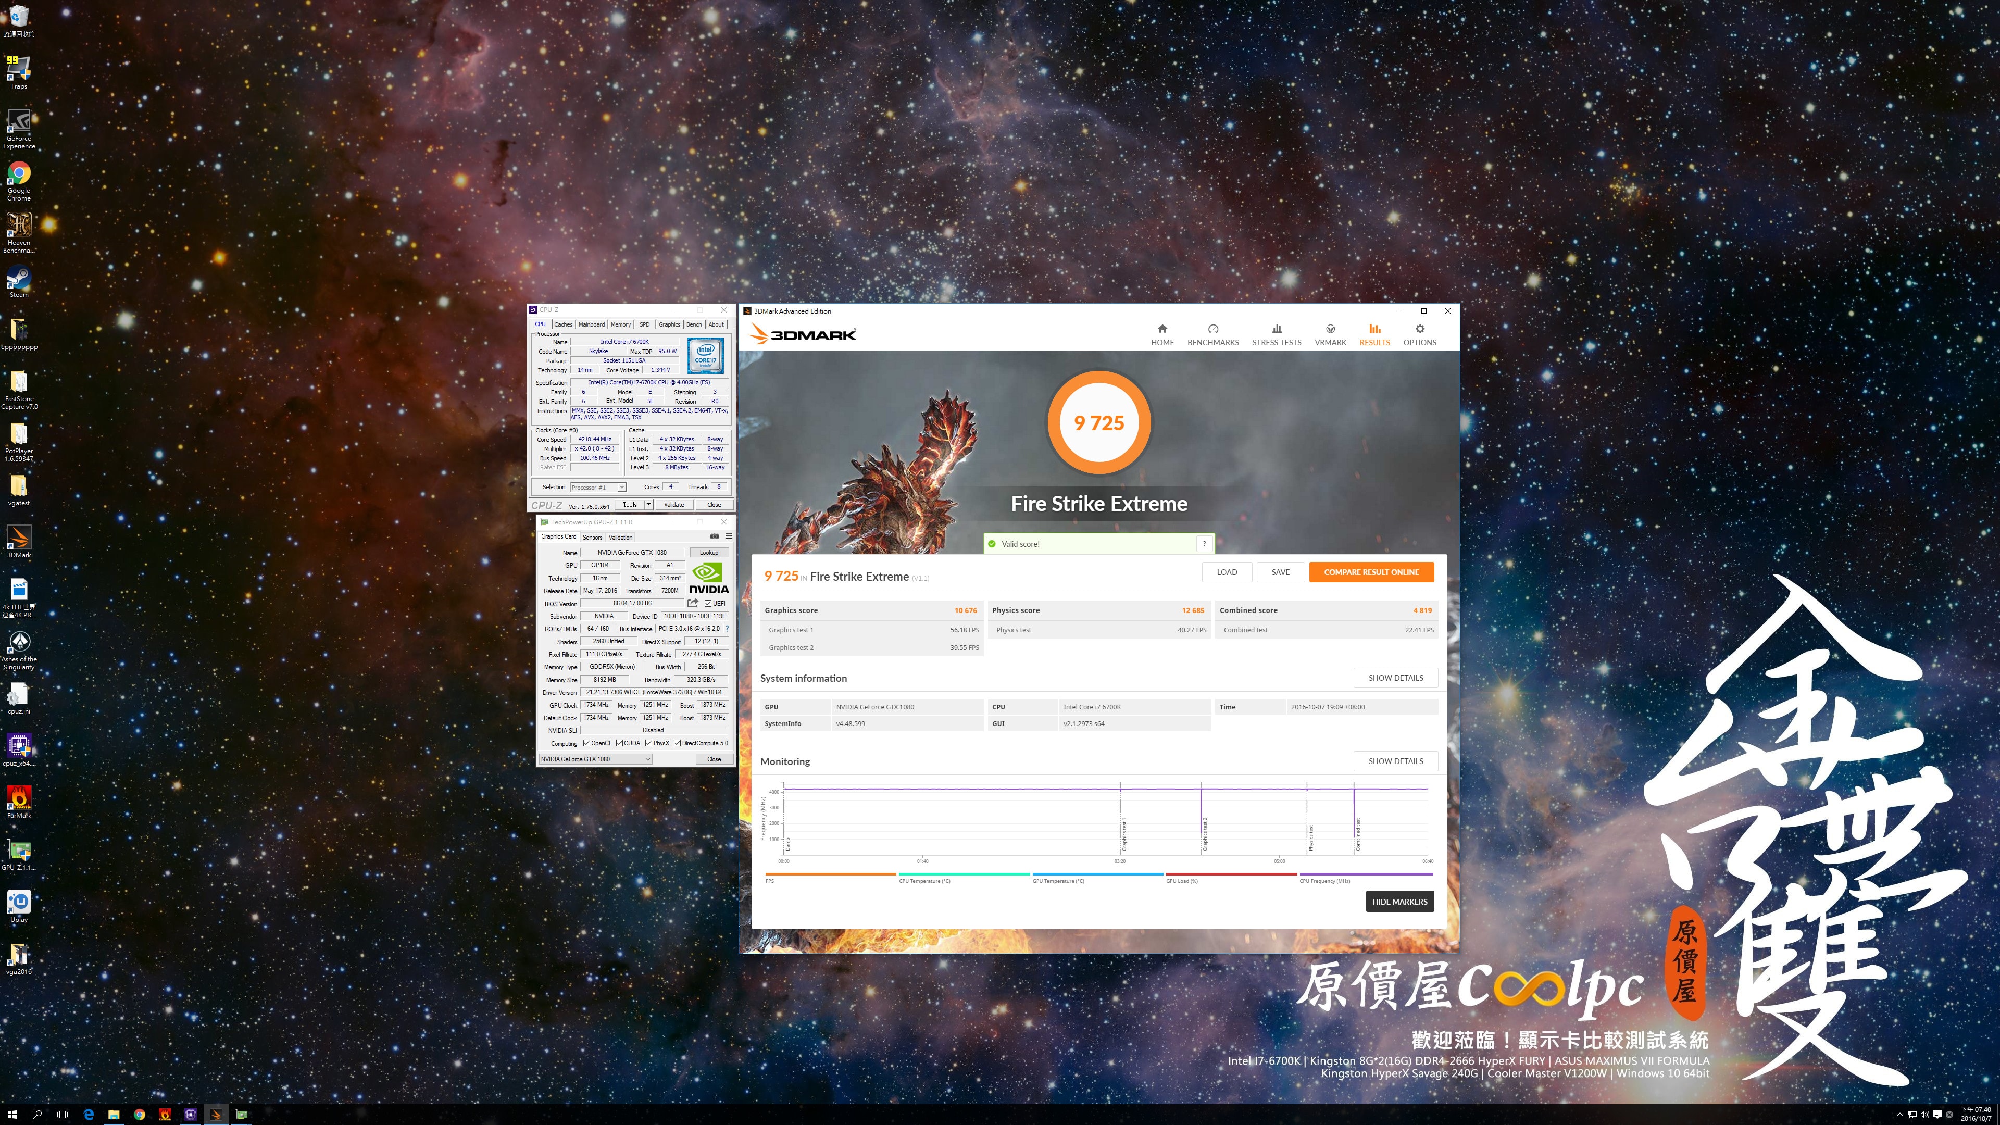Screen dimensions: 2000x1125
Task: Click the BIOS export share icon in GPU-Z
Action: [693, 603]
